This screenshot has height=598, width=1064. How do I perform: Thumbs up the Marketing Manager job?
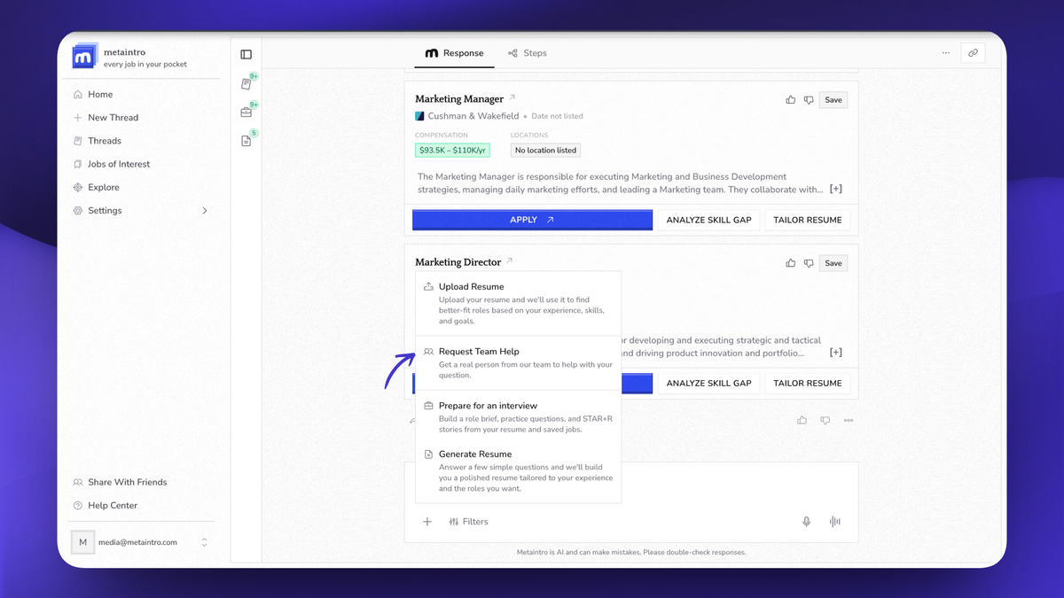pyautogui.click(x=791, y=100)
